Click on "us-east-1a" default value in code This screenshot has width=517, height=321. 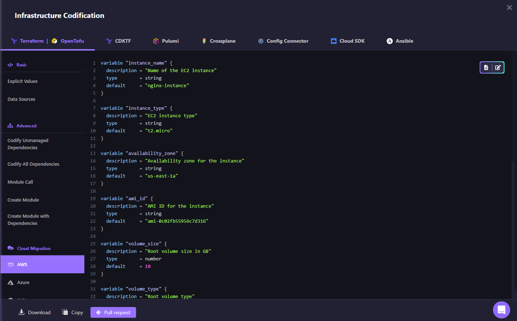[162, 176]
